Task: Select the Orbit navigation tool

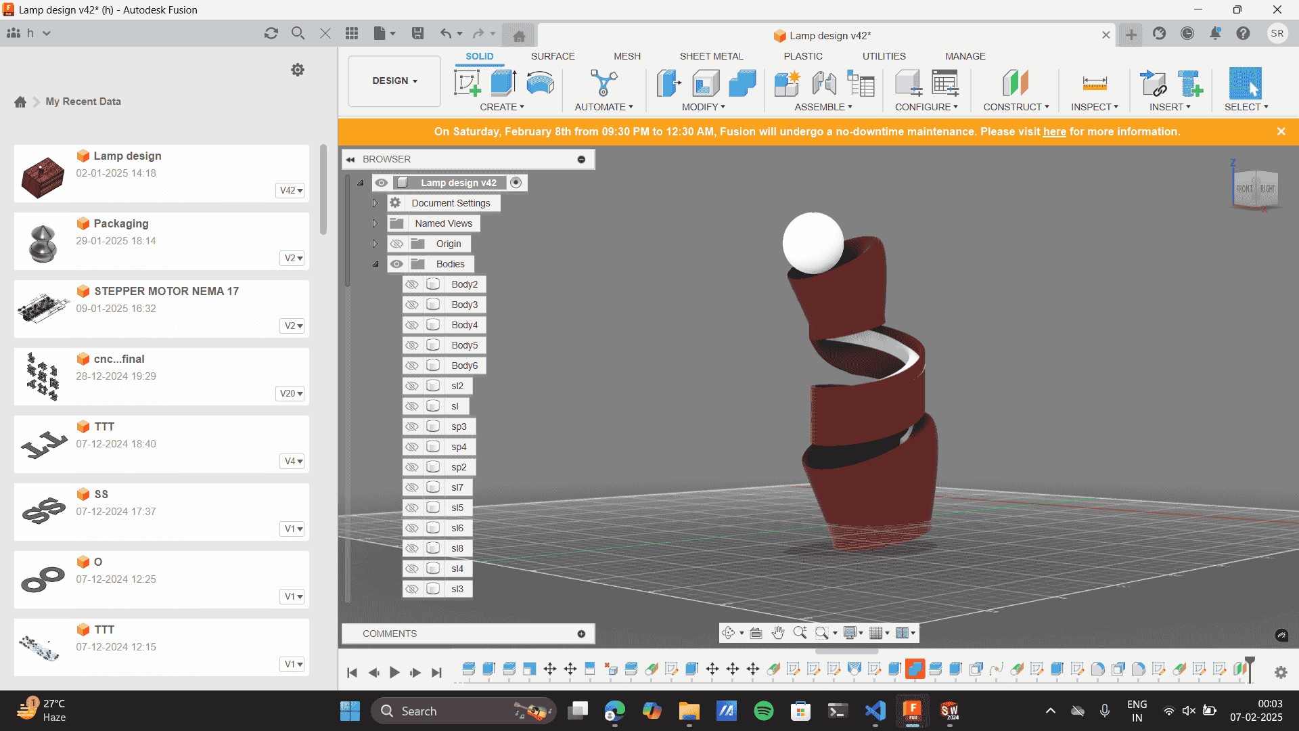Action: 728,633
